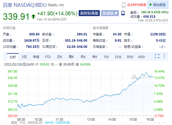
Task: Click the red 295.68 y-axis label
Action: (12, 116)
